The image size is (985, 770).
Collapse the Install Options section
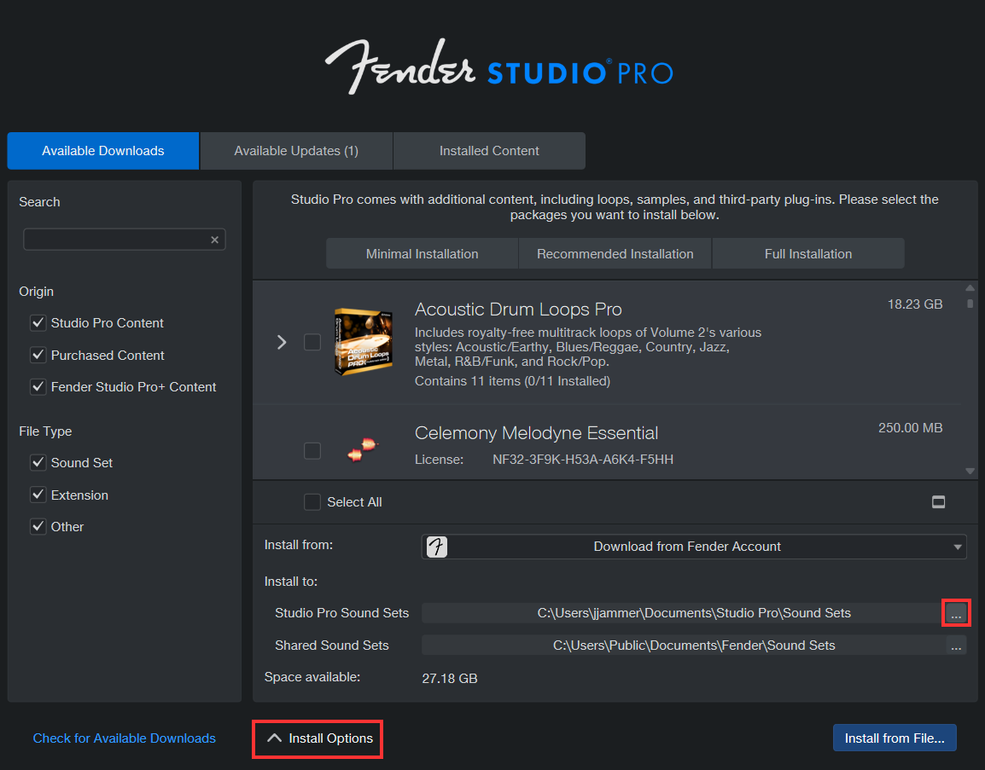318,738
